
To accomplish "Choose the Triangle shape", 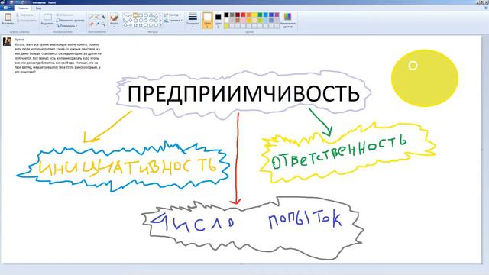I will click(x=156, y=15).
